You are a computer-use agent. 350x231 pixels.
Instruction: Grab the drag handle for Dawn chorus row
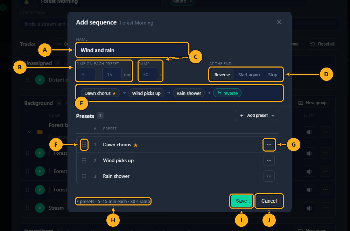click(x=84, y=145)
